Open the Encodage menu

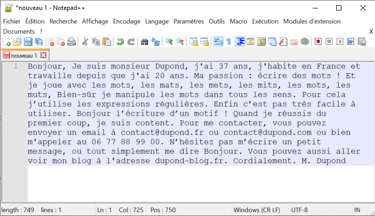click(x=126, y=22)
